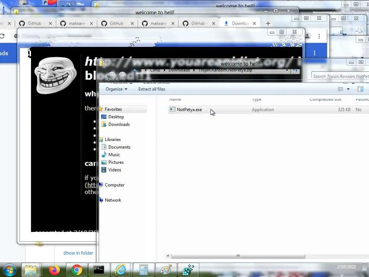Open File Explorer from the taskbar
Screen dimensions: 369x277
tap(31, 270)
